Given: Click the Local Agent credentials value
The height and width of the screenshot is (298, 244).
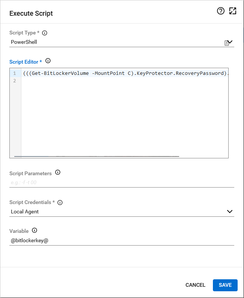Looking at the screenshot, I should coord(25,212).
